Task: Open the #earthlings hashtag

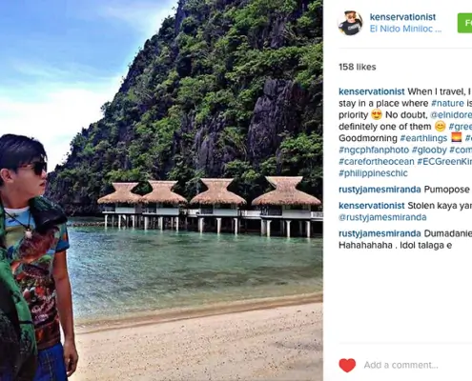Action: pos(423,138)
